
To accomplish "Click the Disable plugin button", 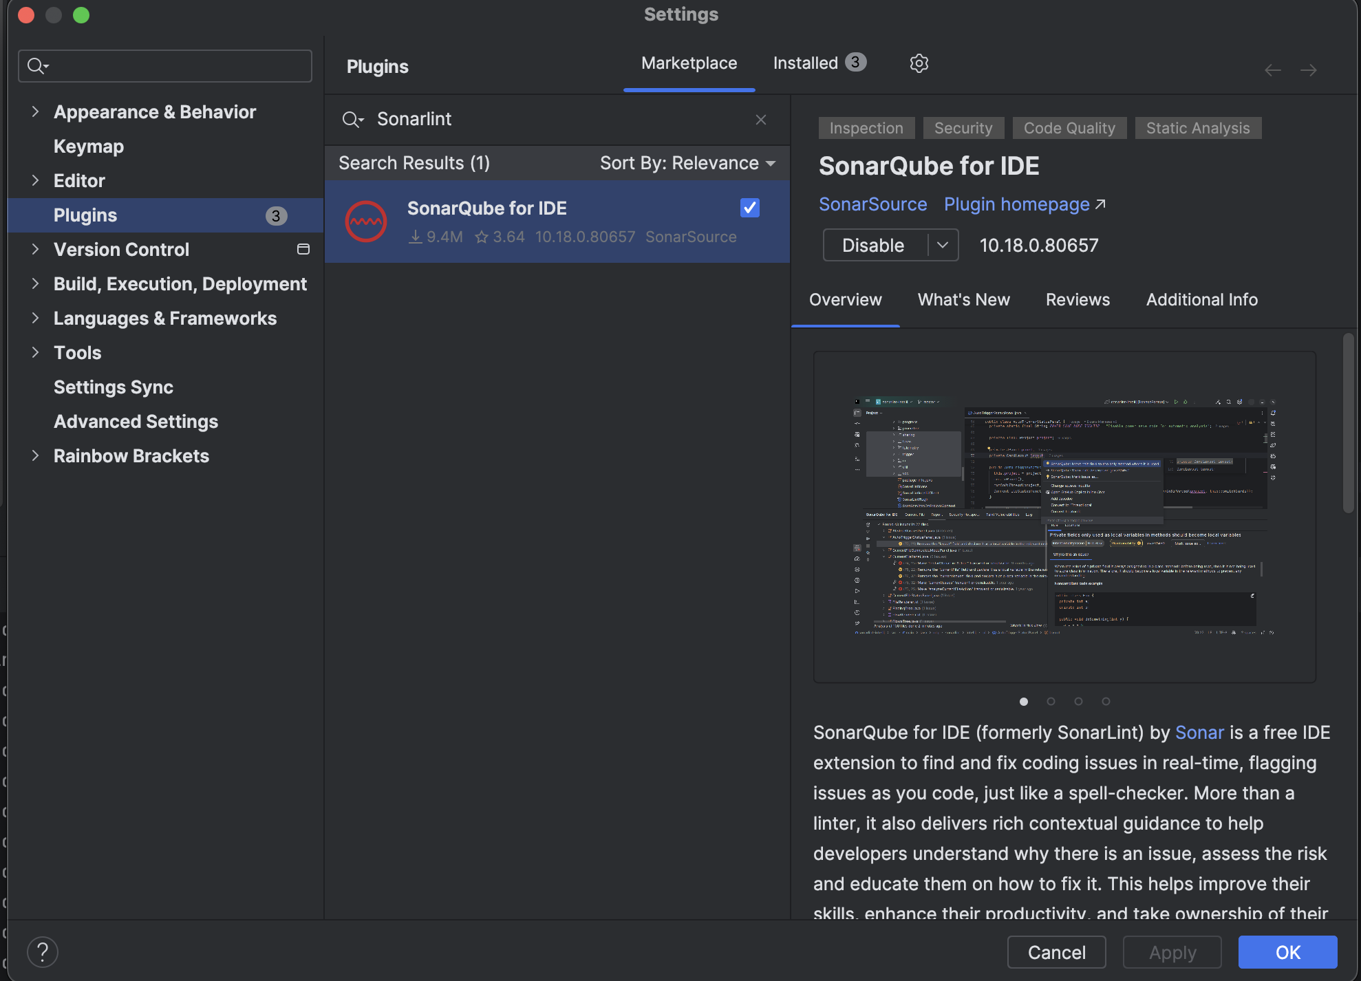I will 874,245.
